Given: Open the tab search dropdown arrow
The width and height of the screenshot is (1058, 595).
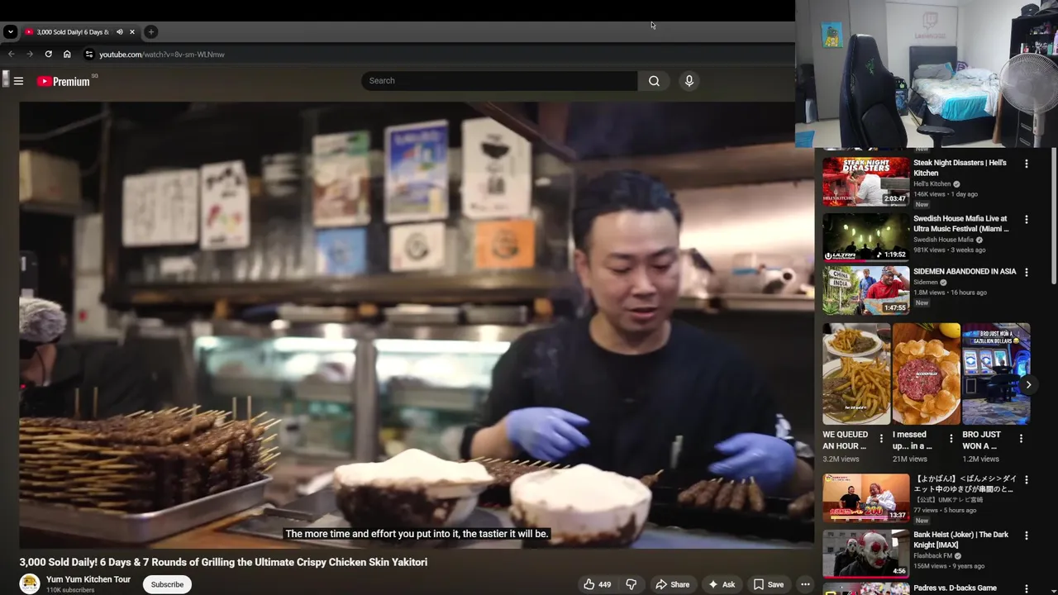Looking at the screenshot, I should (x=10, y=31).
